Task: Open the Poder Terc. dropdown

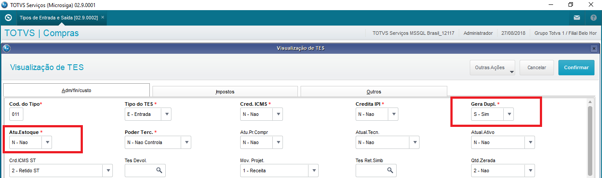Action: [186, 142]
